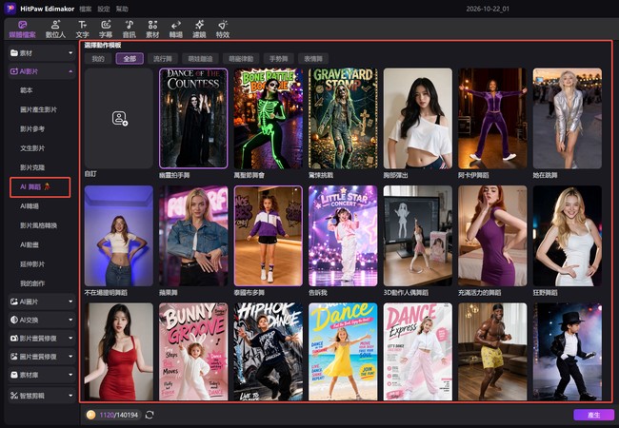Open 範本 under AI影片

pyautogui.click(x=26, y=90)
